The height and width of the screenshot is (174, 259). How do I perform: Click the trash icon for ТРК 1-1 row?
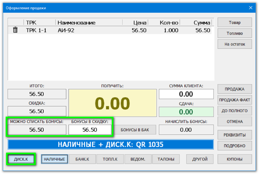[x=15, y=31]
